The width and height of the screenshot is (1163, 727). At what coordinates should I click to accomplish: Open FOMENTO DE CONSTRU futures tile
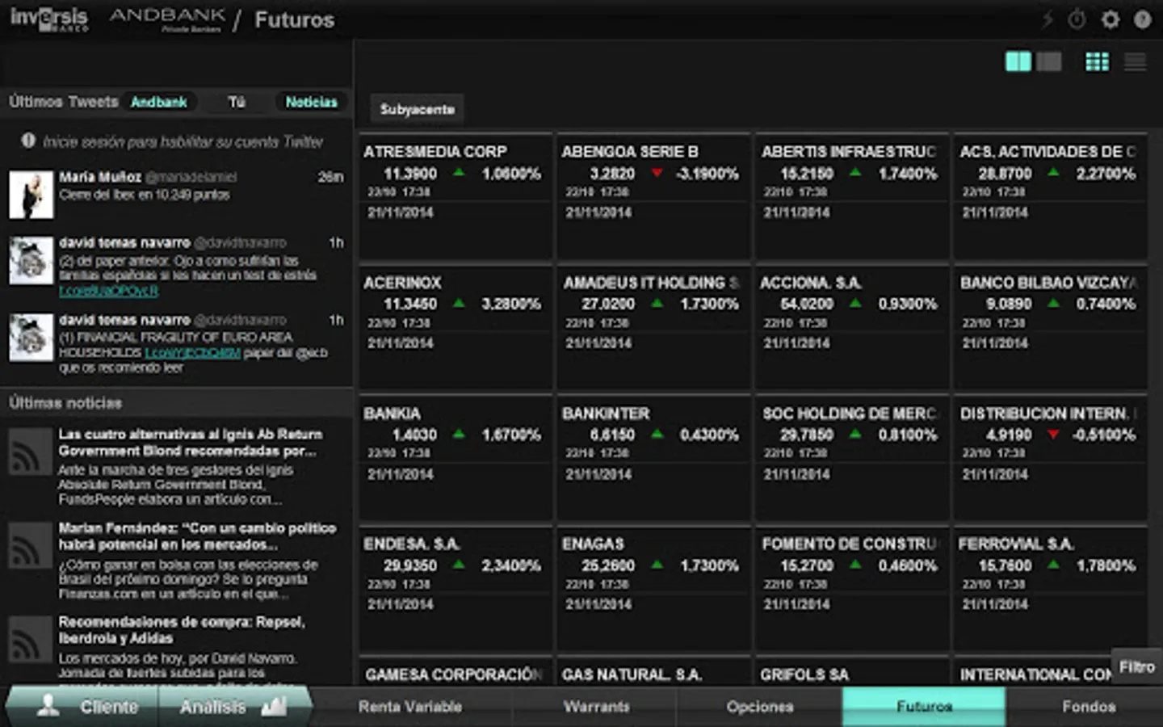[851, 589]
